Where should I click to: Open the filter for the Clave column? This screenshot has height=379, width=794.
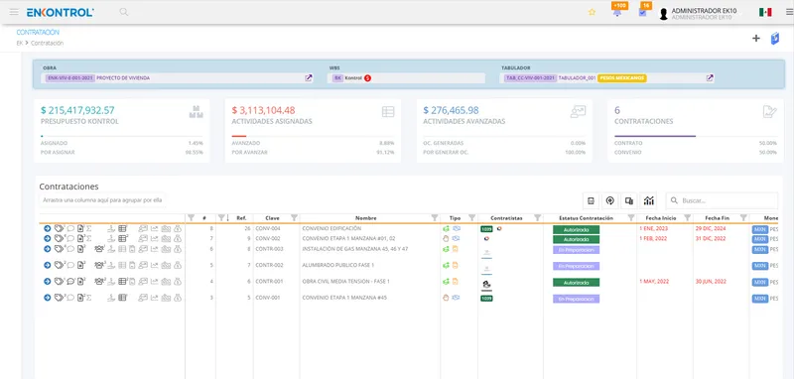(x=294, y=217)
